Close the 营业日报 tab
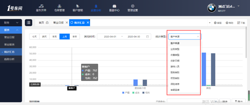Viewport: 250px width, 105px height. coord(67,23)
